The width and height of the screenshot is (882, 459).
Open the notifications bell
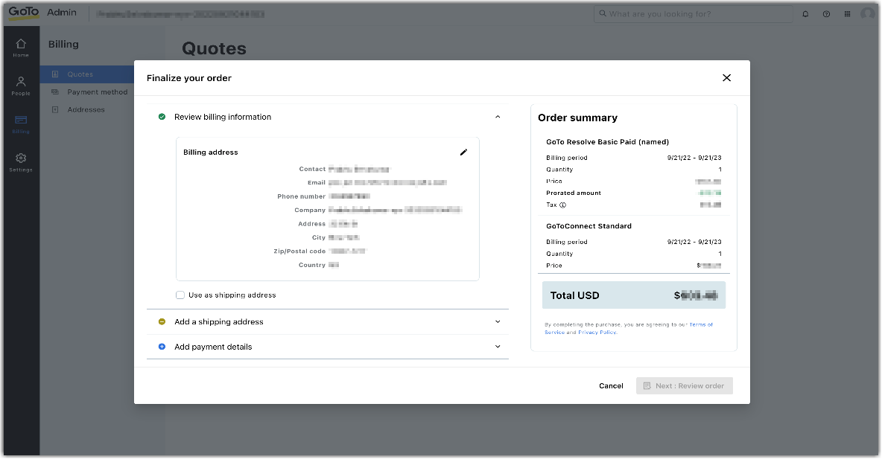point(805,13)
